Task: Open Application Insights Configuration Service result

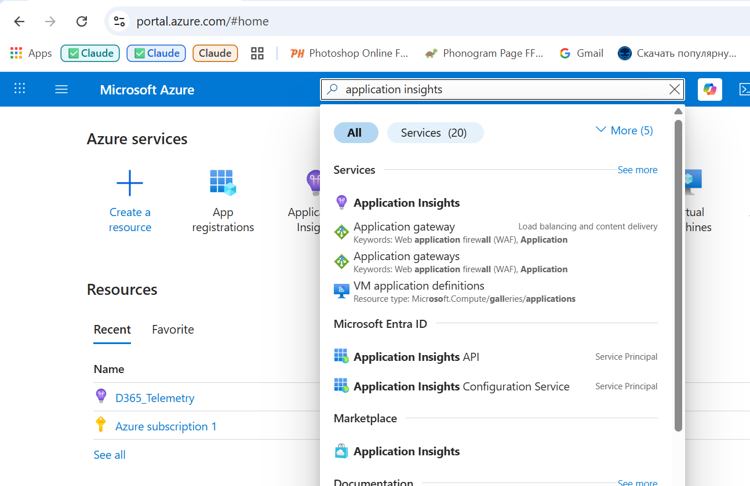Action: [496, 386]
